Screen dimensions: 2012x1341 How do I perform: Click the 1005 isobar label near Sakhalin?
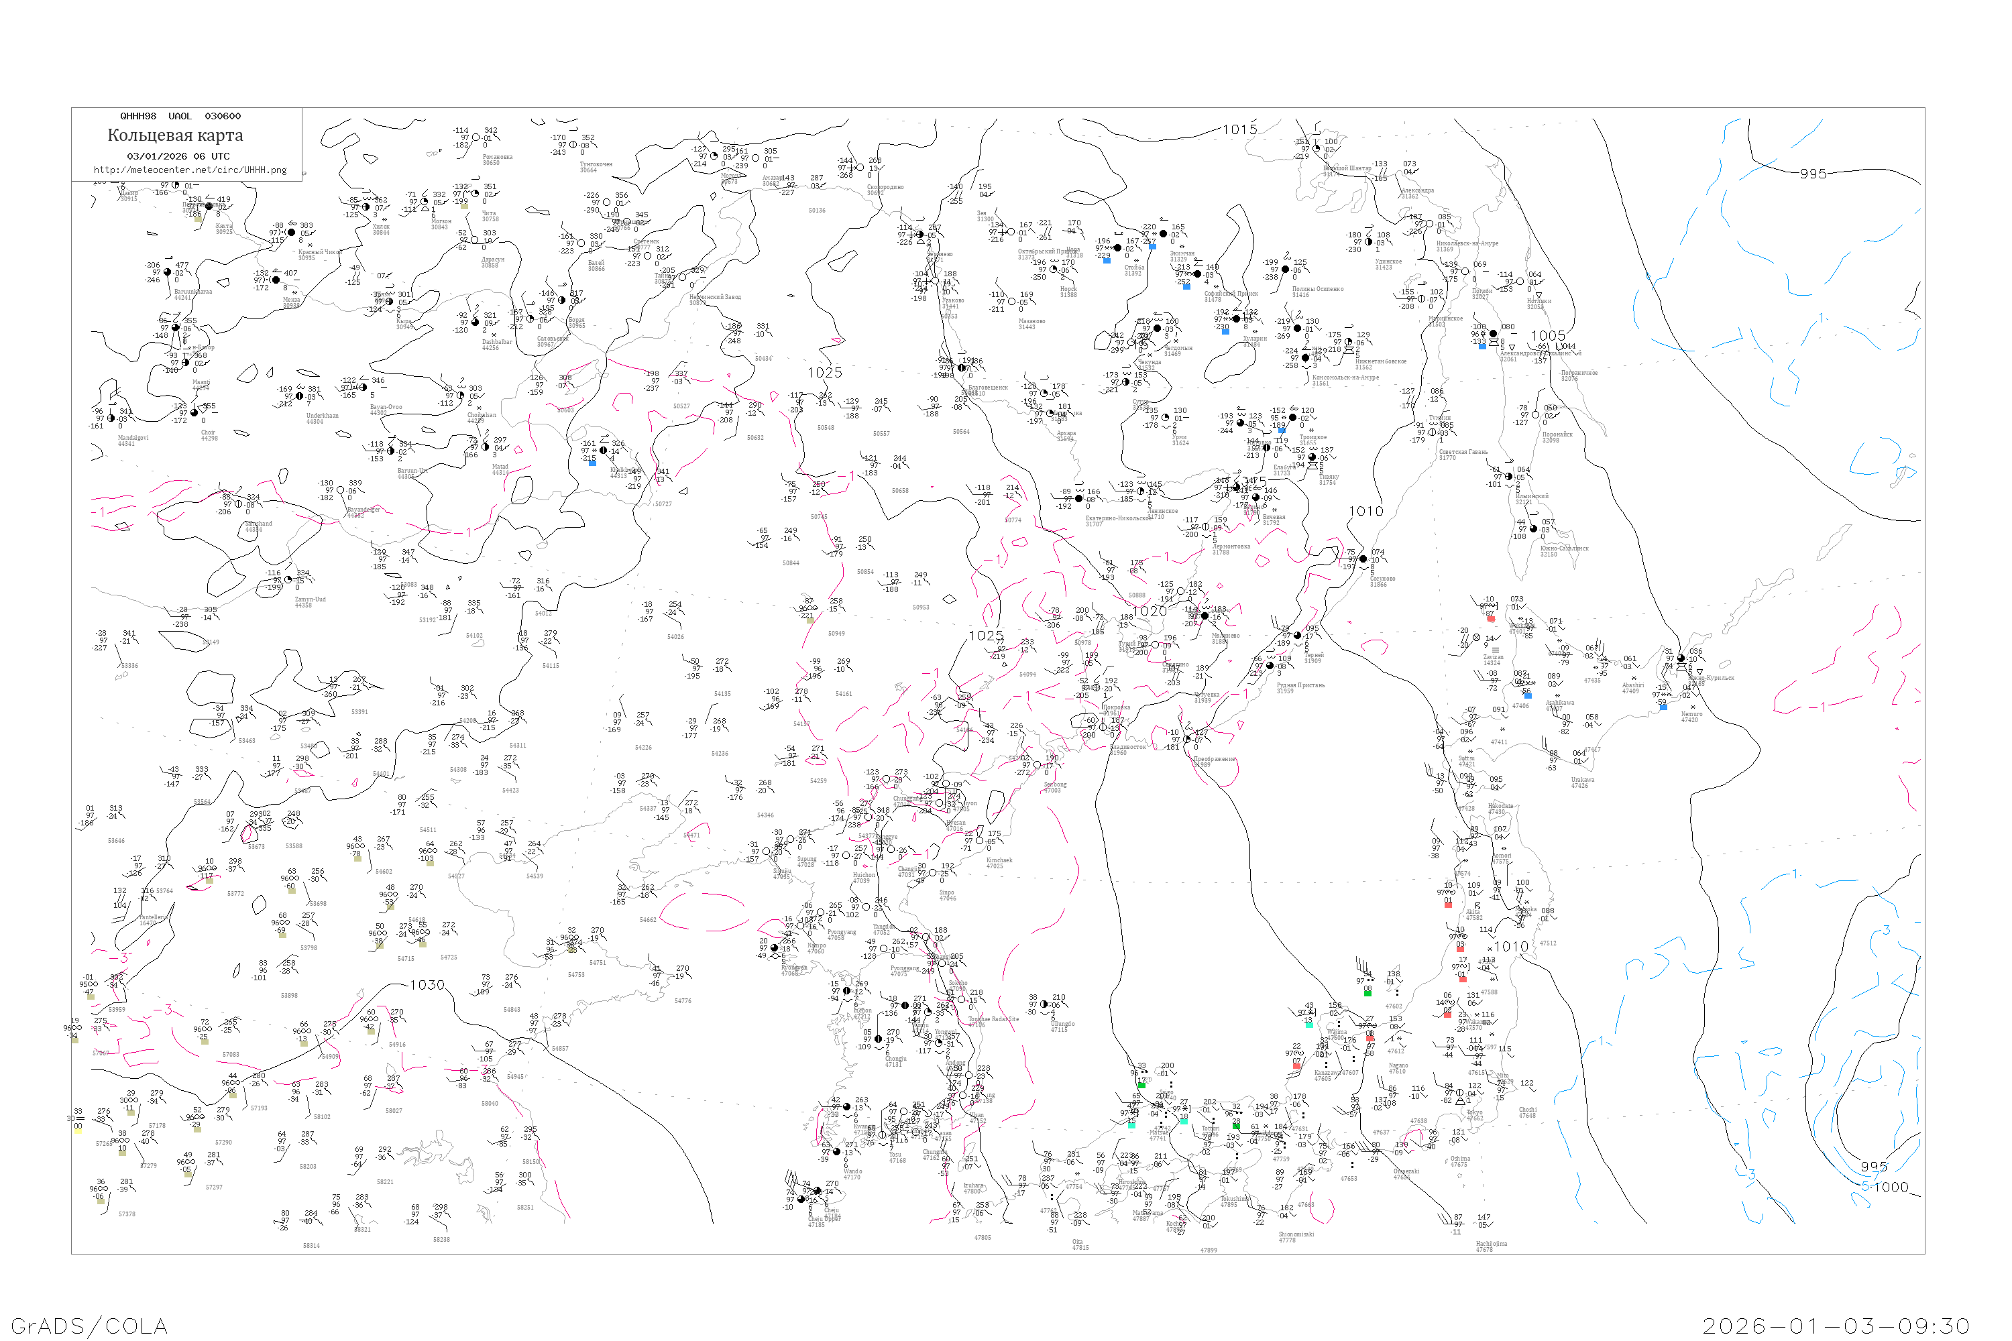1547,336
